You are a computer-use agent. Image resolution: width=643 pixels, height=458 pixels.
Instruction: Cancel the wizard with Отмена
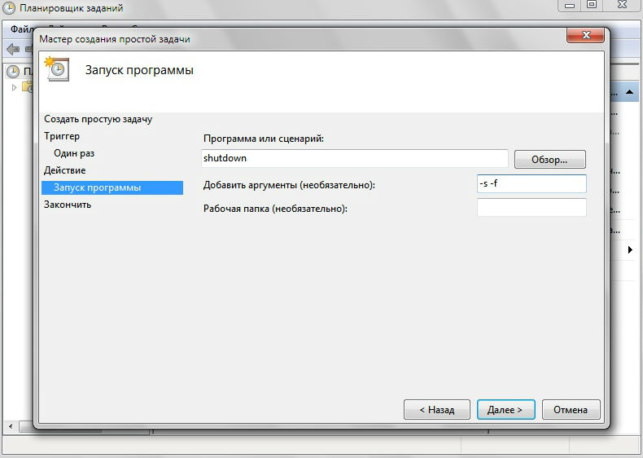click(x=571, y=409)
